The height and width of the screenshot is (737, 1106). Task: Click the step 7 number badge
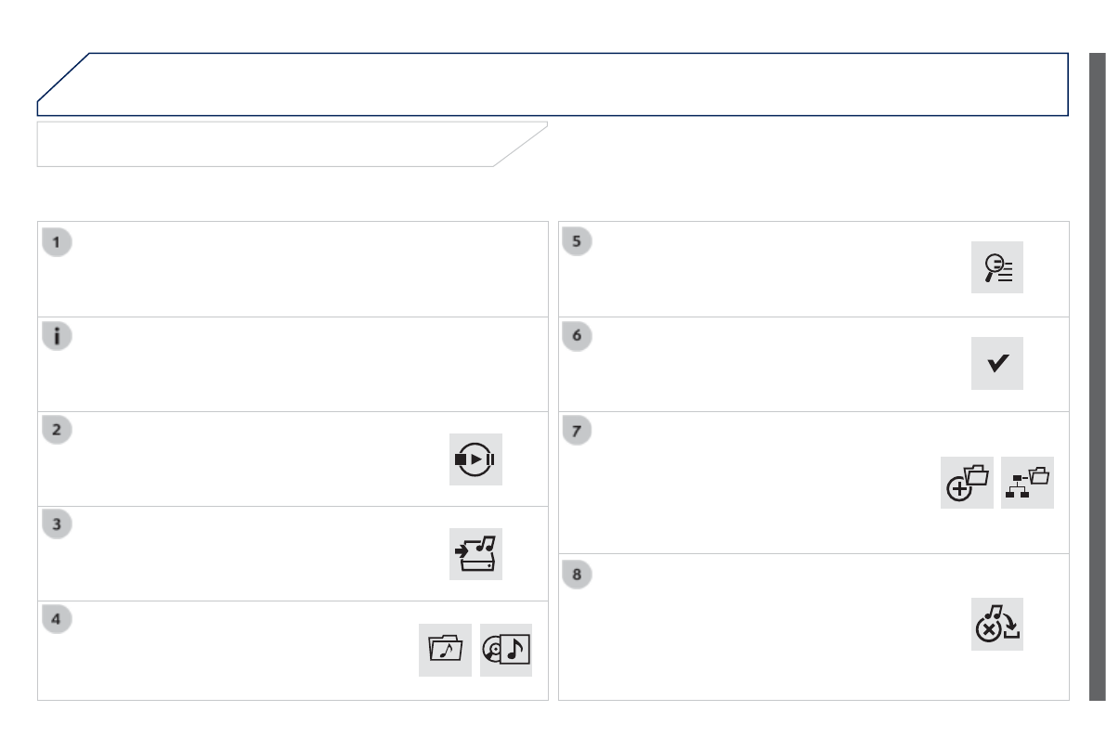click(x=577, y=432)
